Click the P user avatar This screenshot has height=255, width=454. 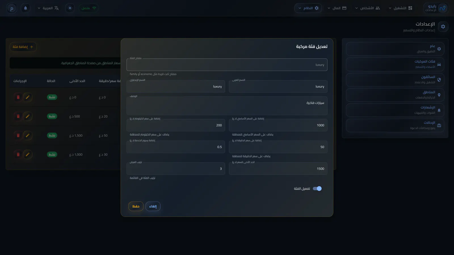[12, 8]
